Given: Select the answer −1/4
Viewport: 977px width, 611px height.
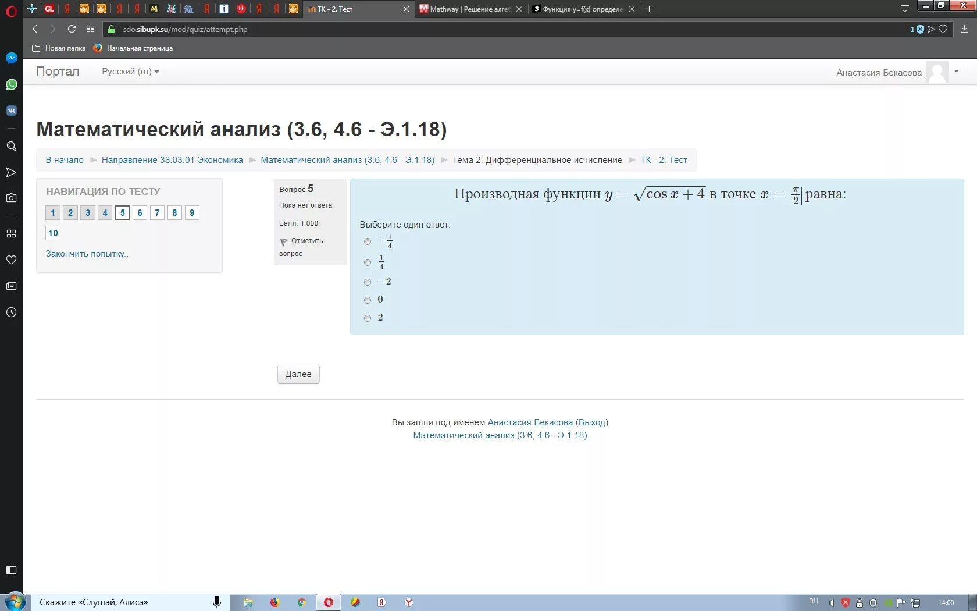Looking at the screenshot, I should click(368, 241).
